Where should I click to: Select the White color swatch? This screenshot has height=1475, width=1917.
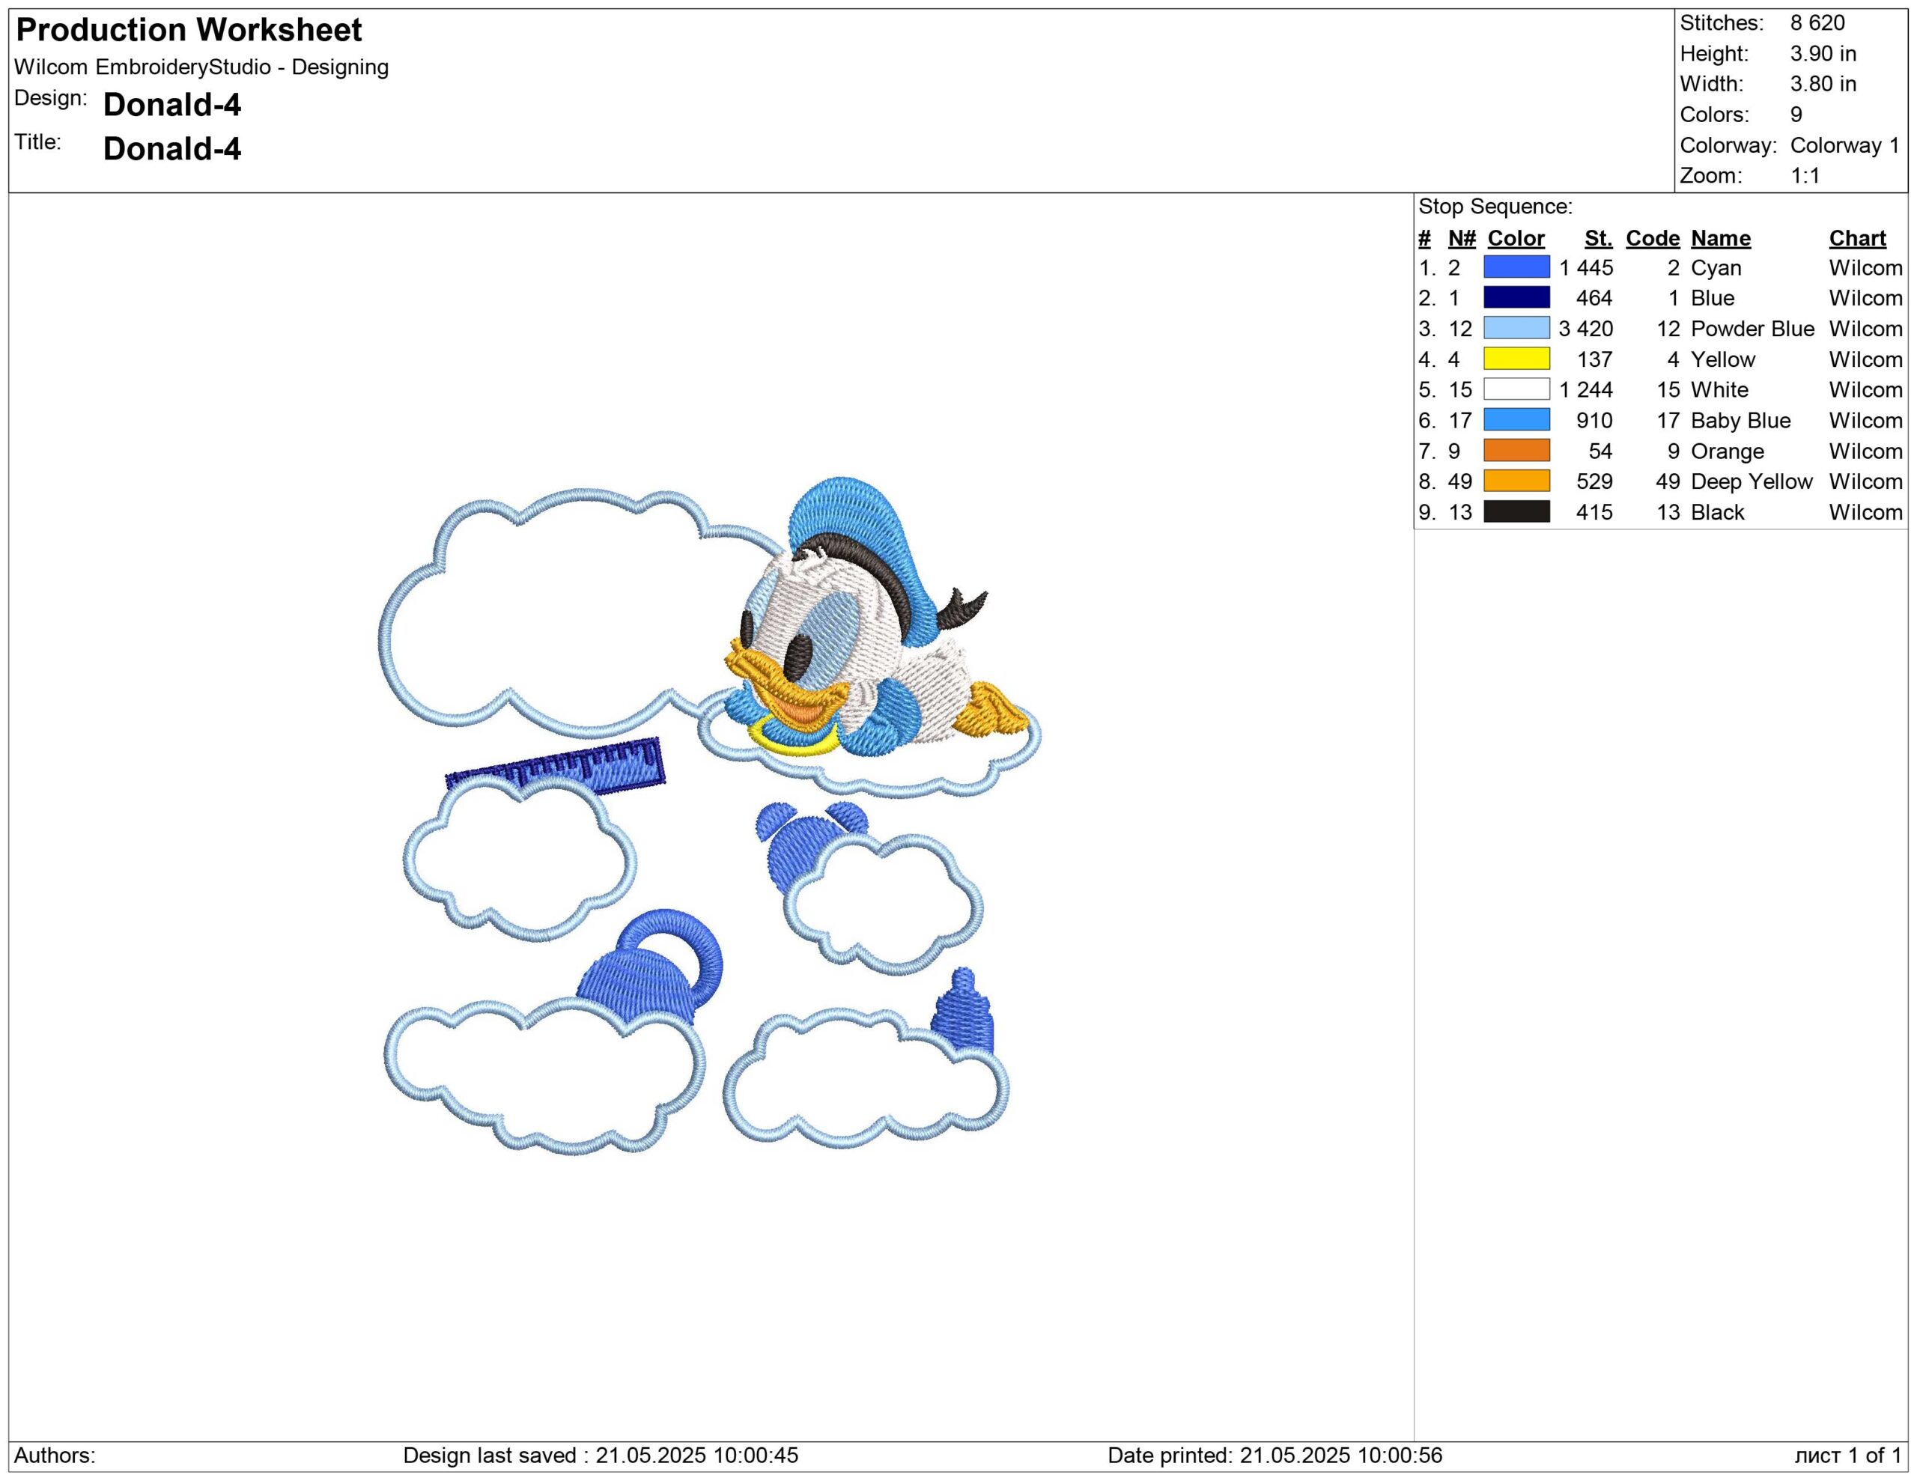(1516, 389)
